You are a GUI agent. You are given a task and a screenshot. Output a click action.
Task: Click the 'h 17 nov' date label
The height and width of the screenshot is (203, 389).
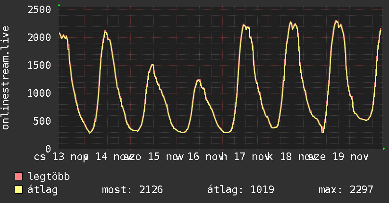[x=245, y=157]
